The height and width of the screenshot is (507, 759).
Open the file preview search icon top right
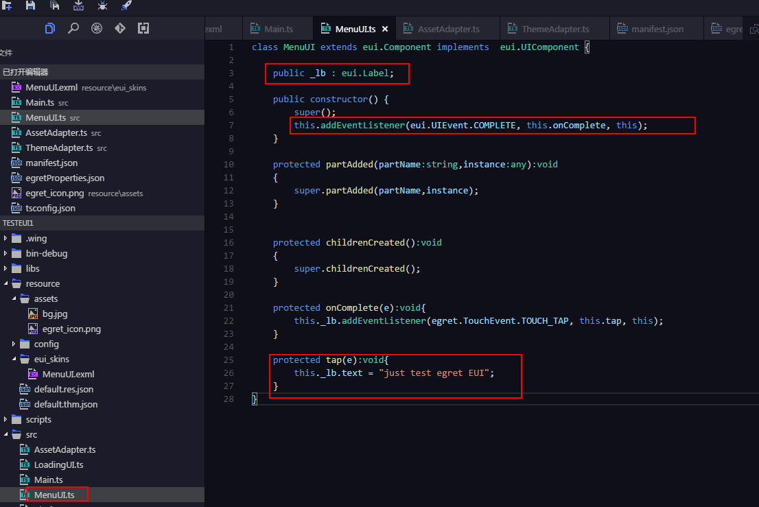point(753,28)
